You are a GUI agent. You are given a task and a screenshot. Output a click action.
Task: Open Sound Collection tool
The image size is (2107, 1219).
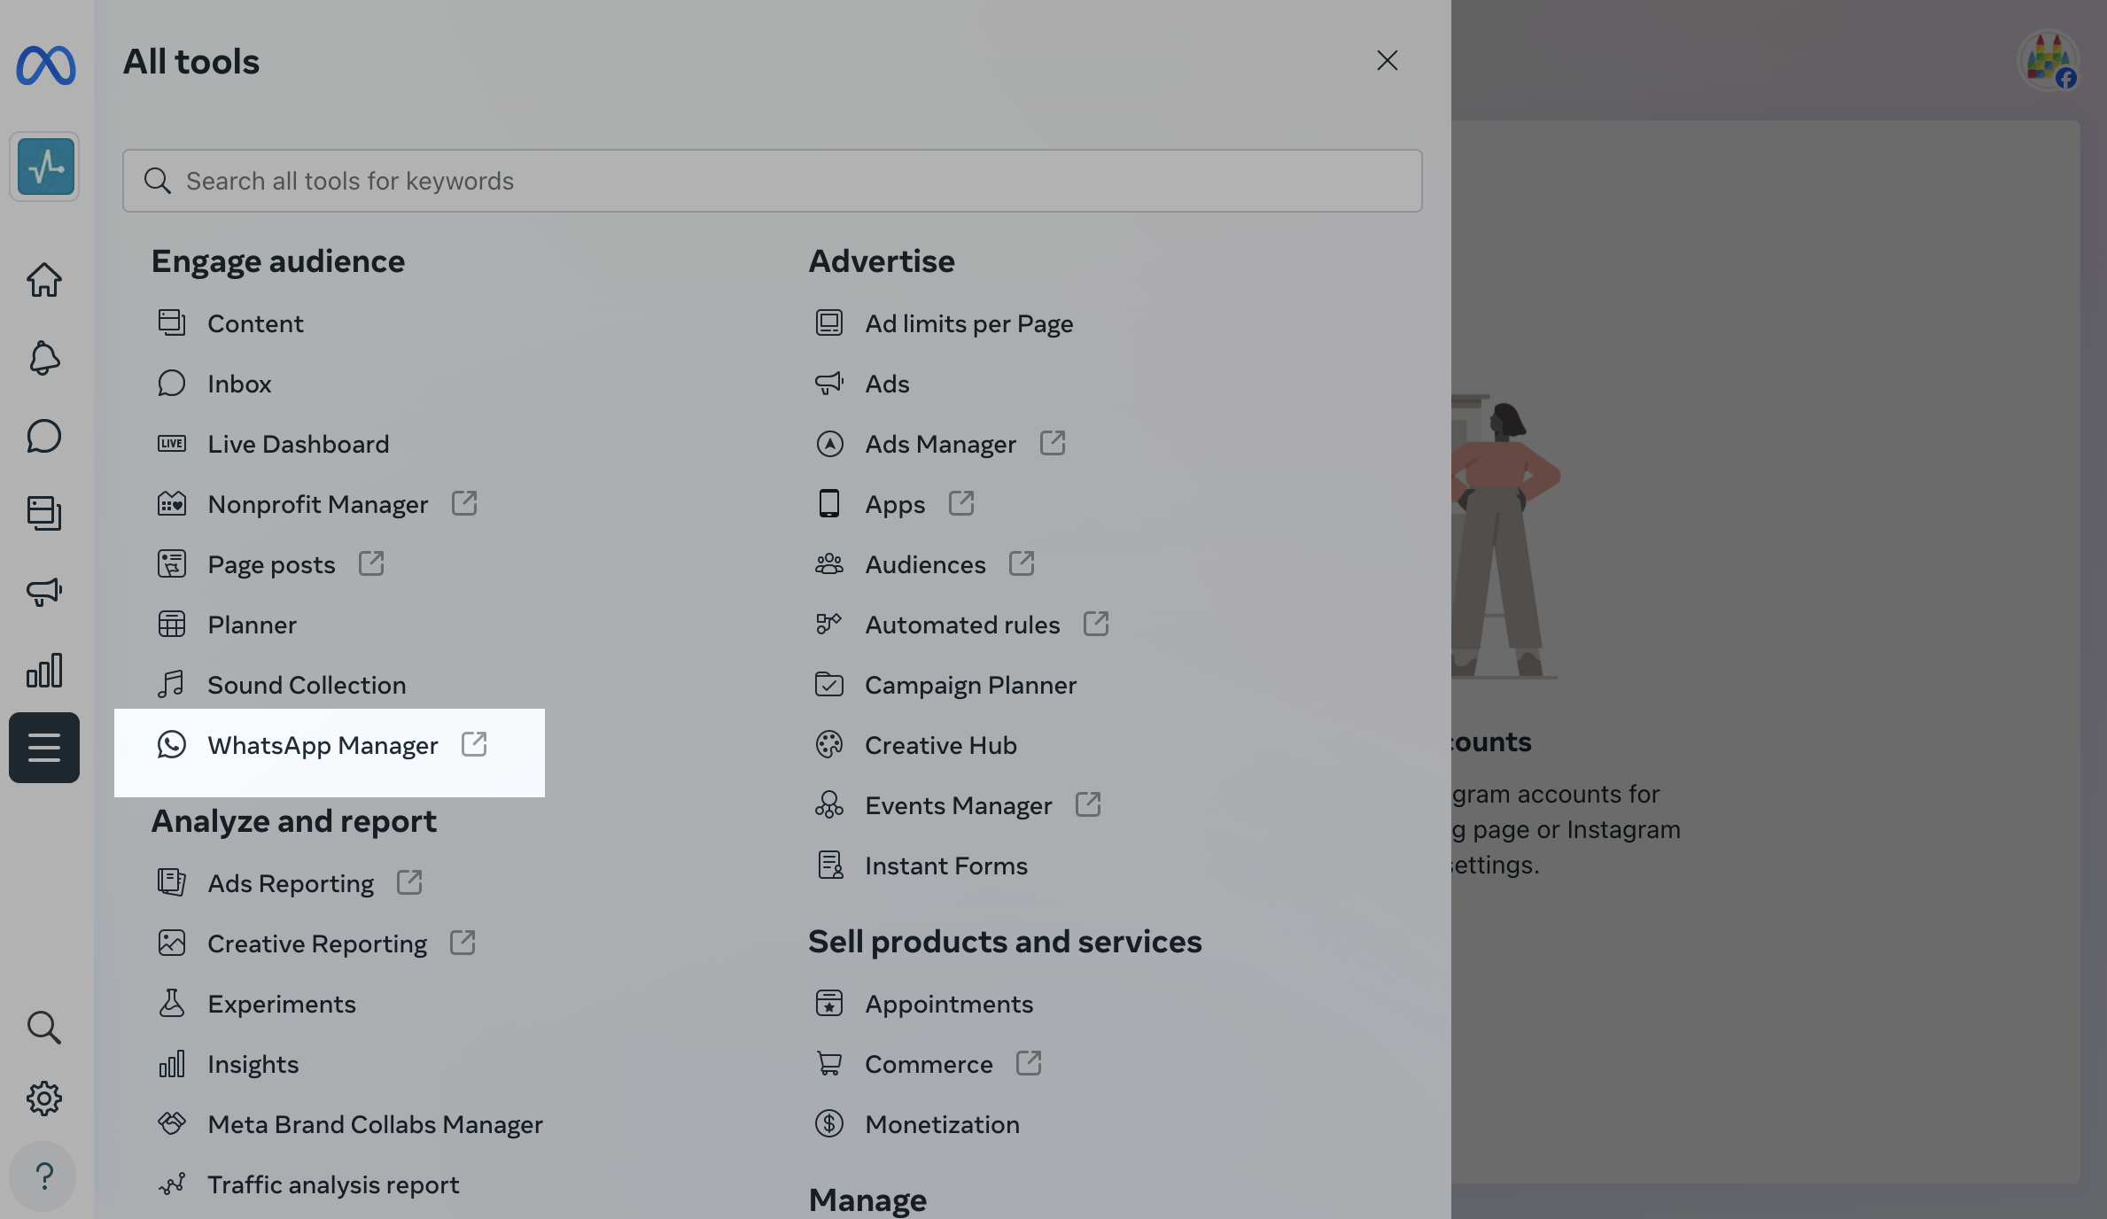point(307,685)
